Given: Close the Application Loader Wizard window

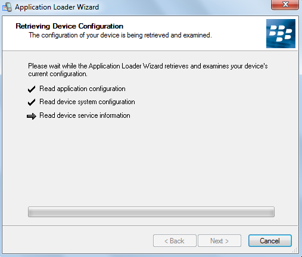Looking at the screenshot, I should pyautogui.click(x=285, y=4).
